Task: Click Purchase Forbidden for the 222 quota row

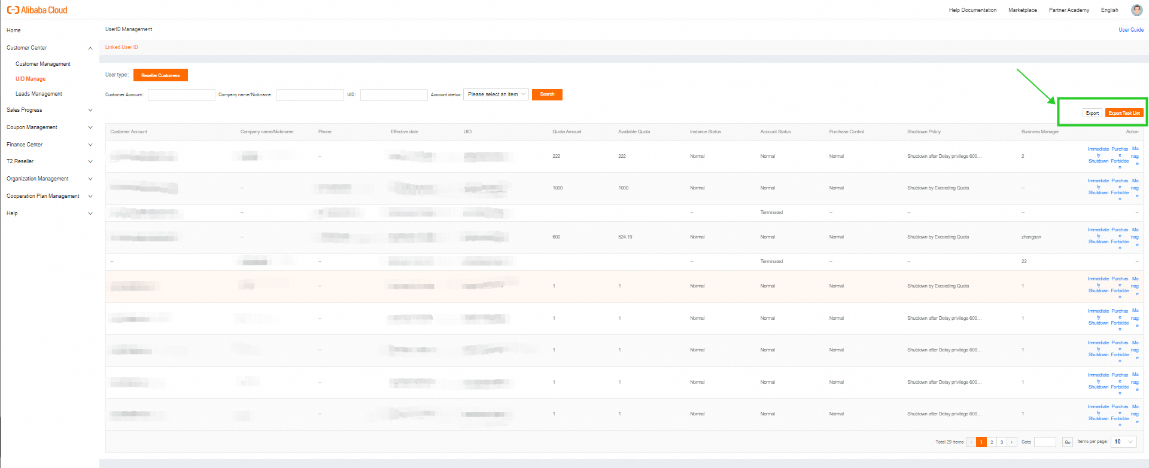Action: 1120,158
